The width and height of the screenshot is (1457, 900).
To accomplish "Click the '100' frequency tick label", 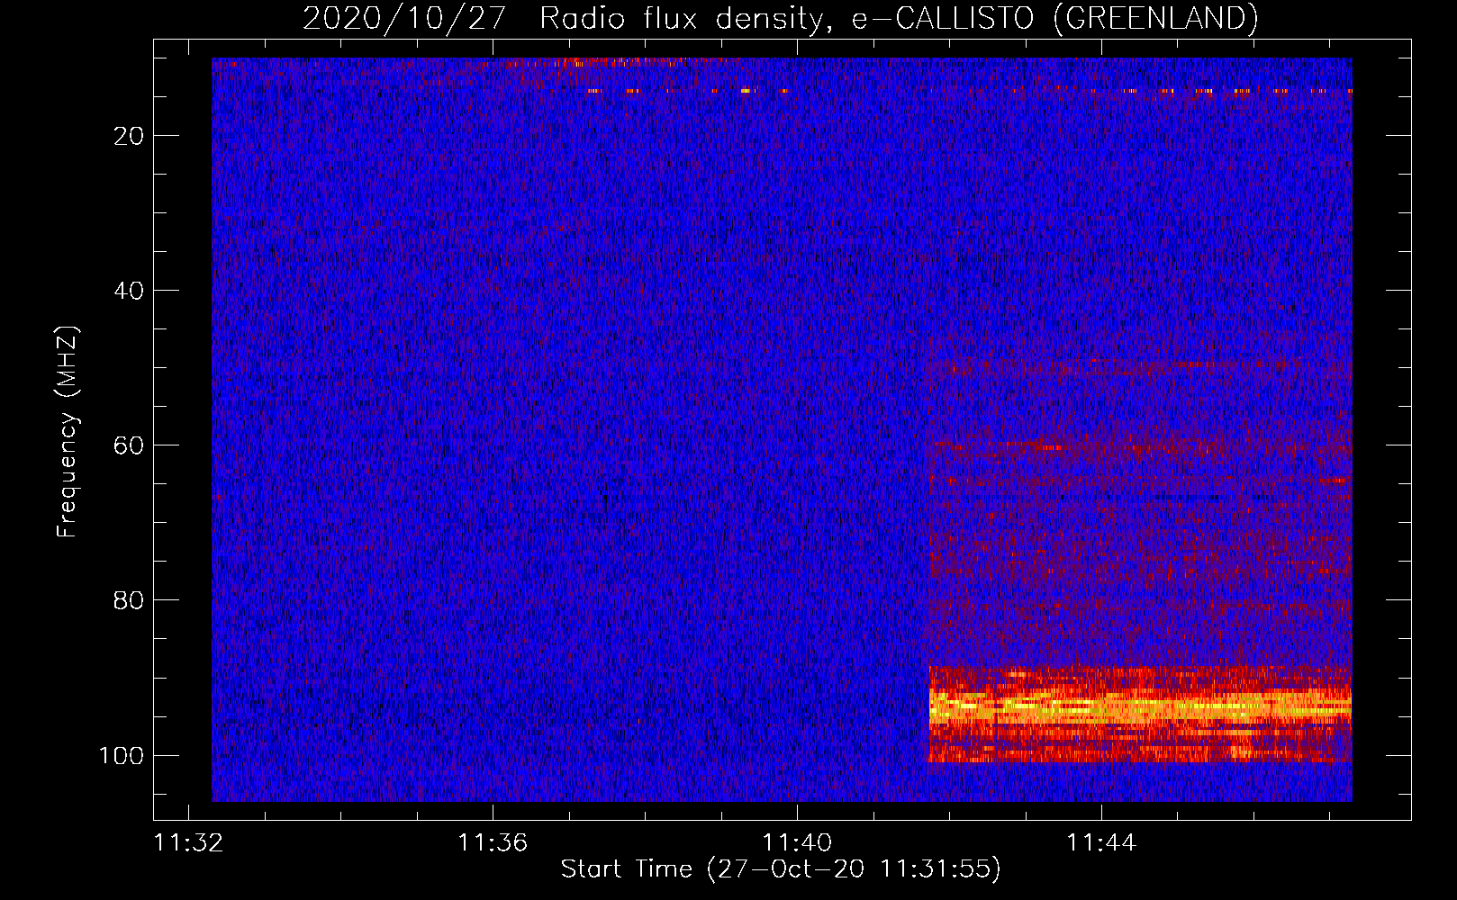I will coord(122,755).
